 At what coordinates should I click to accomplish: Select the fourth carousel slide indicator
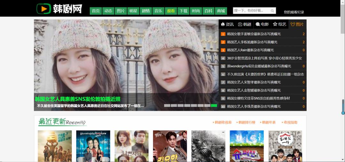pyautogui.click(x=187, y=105)
